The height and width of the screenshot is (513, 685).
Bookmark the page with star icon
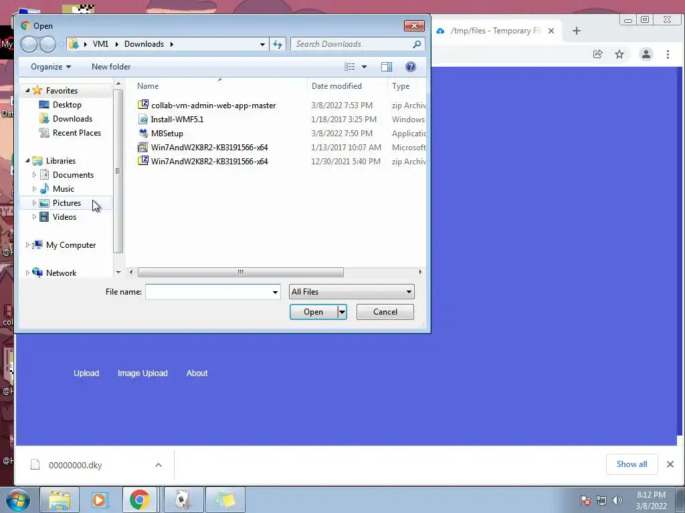click(x=619, y=54)
